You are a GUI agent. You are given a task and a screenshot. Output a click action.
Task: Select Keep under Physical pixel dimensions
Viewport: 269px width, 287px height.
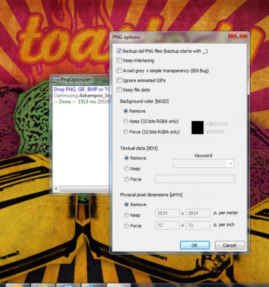(126, 215)
